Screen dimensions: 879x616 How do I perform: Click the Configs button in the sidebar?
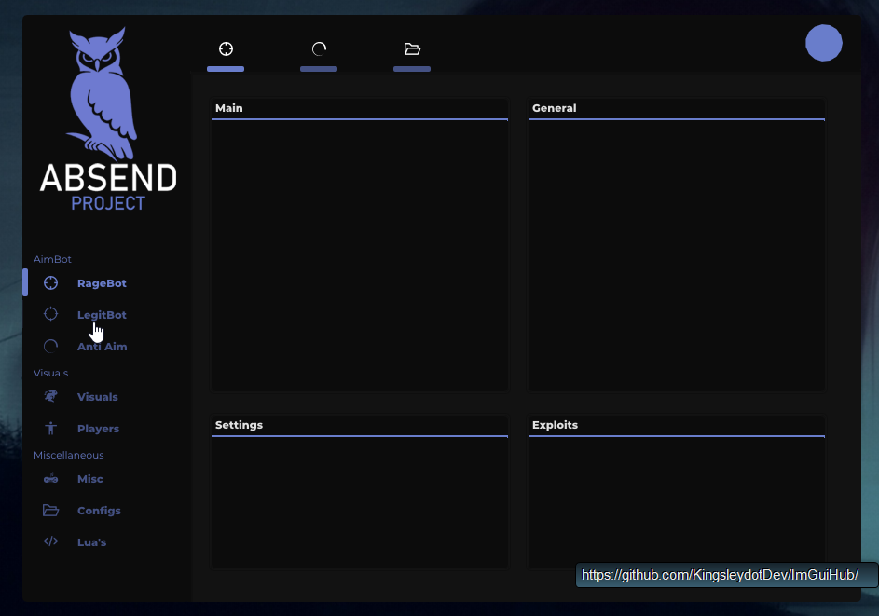pyautogui.click(x=99, y=510)
